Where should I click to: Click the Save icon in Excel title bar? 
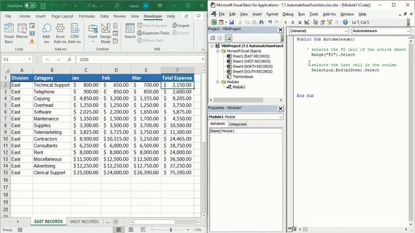click(x=43, y=6)
